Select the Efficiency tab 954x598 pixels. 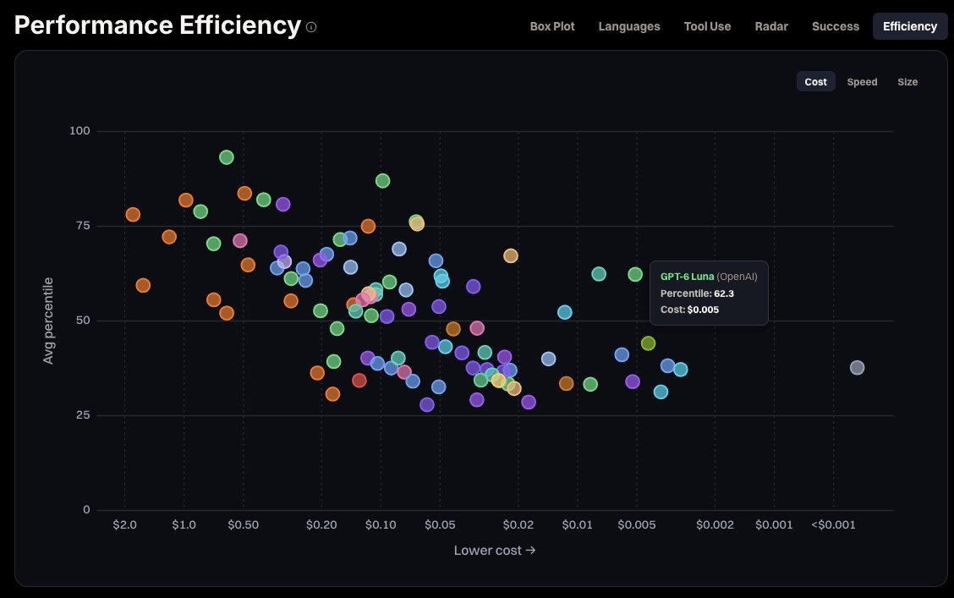909,26
